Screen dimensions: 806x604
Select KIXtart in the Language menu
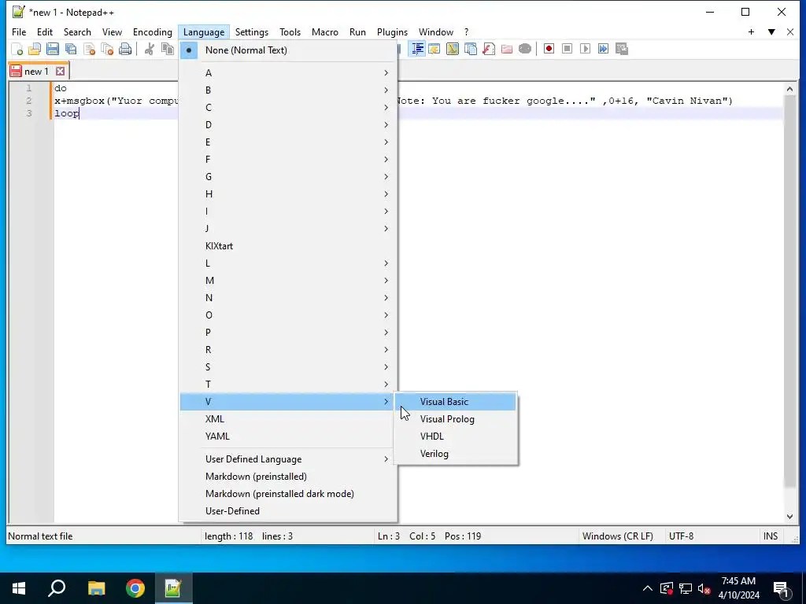point(288,246)
